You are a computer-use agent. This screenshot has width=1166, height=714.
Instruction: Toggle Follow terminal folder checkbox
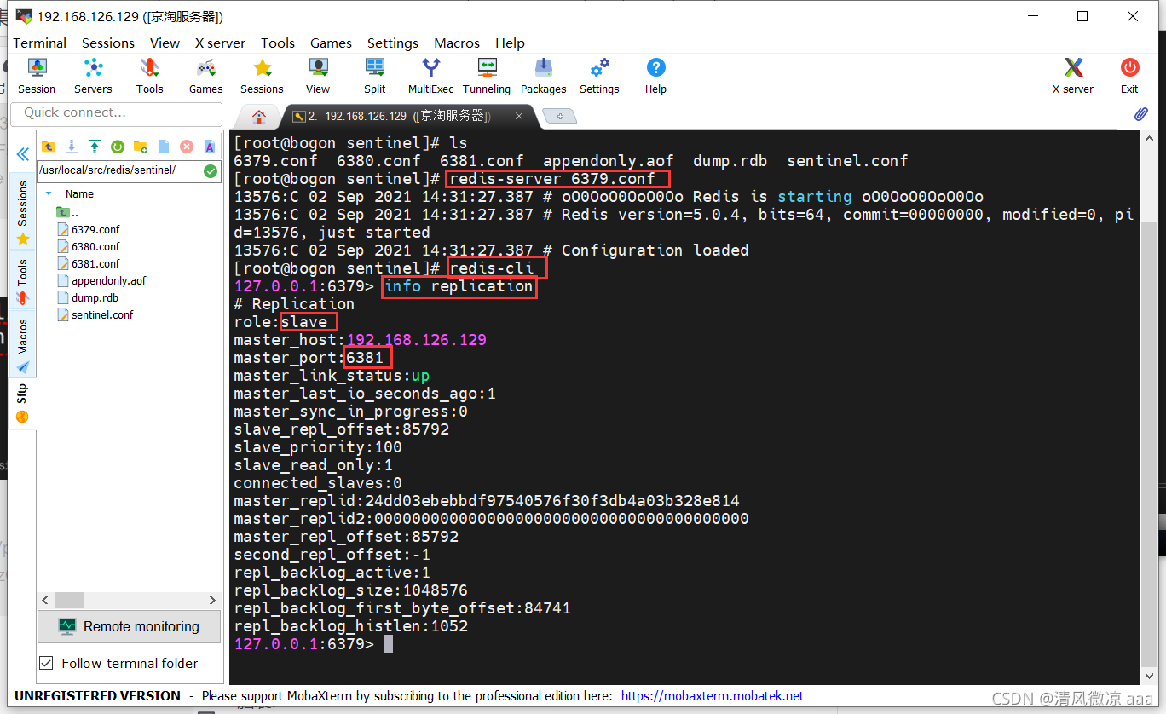click(x=47, y=663)
